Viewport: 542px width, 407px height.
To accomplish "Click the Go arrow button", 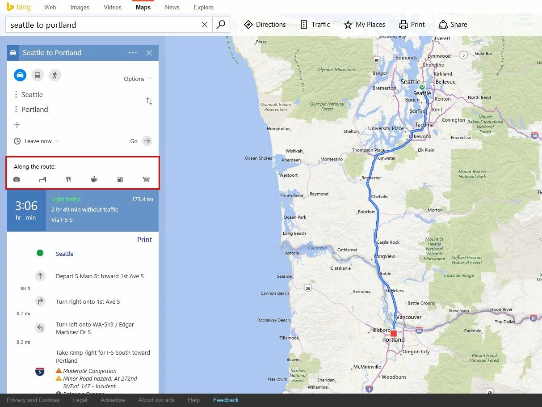I will (x=147, y=141).
